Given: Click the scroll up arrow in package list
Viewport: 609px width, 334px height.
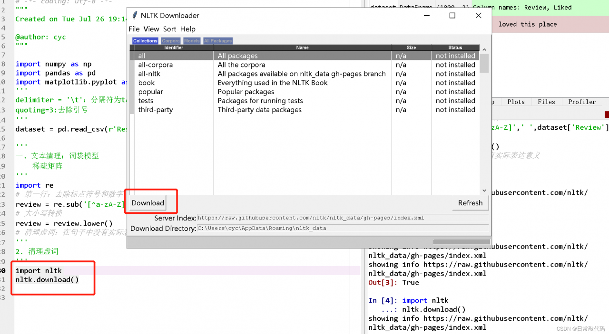Looking at the screenshot, I should point(484,49).
